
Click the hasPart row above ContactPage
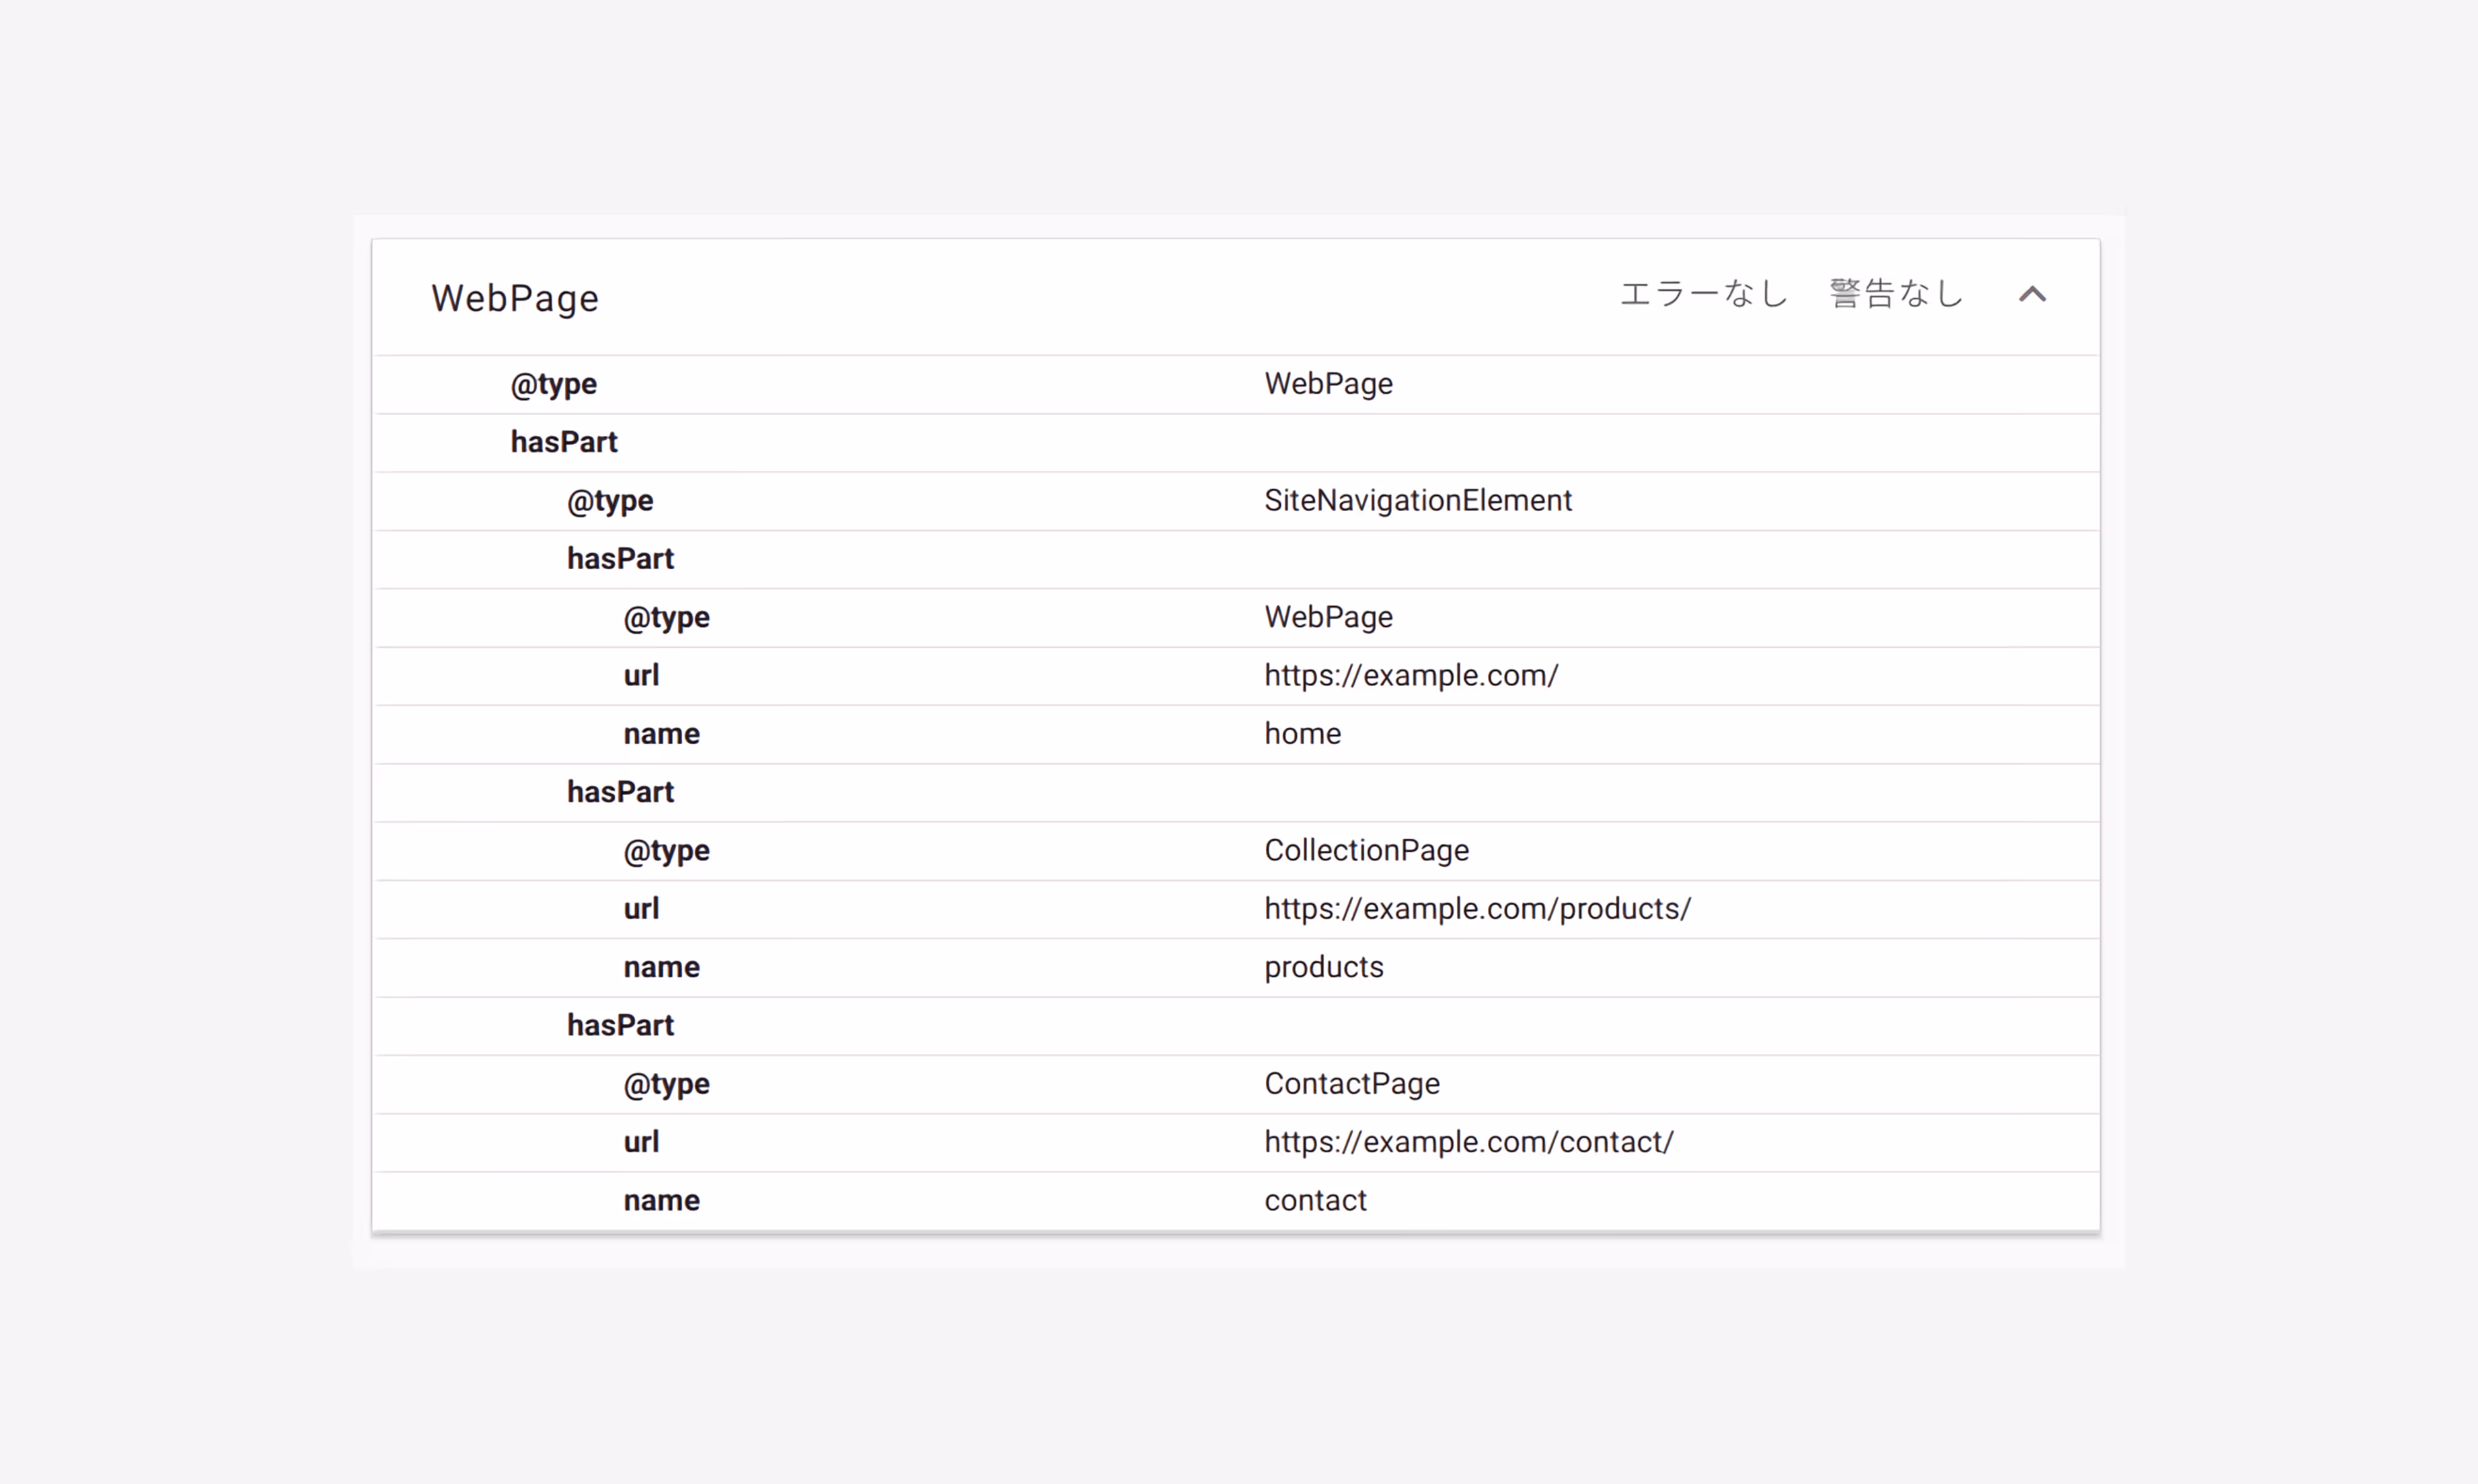[x=1237, y=1025]
